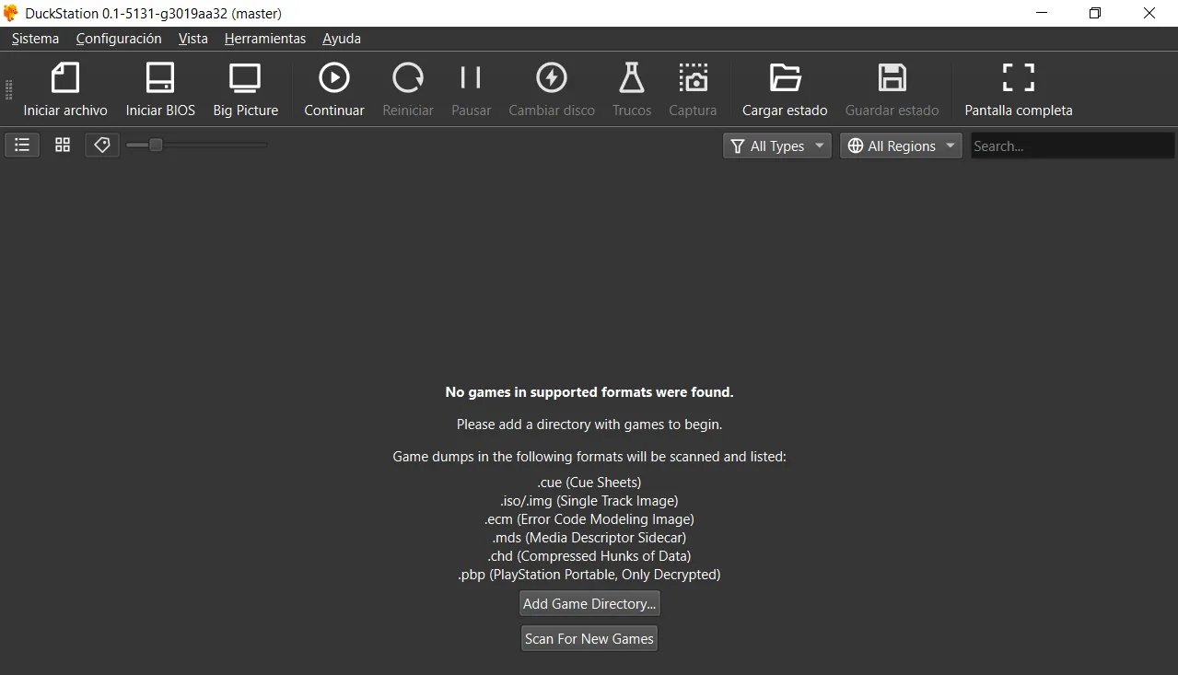Click the 'No games in supported formats' message
The height and width of the screenshot is (675, 1178).
(x=589, y=392)
